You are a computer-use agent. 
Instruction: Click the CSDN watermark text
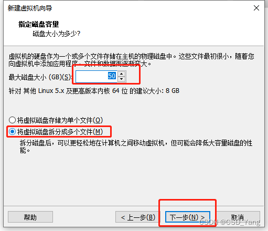230,222
